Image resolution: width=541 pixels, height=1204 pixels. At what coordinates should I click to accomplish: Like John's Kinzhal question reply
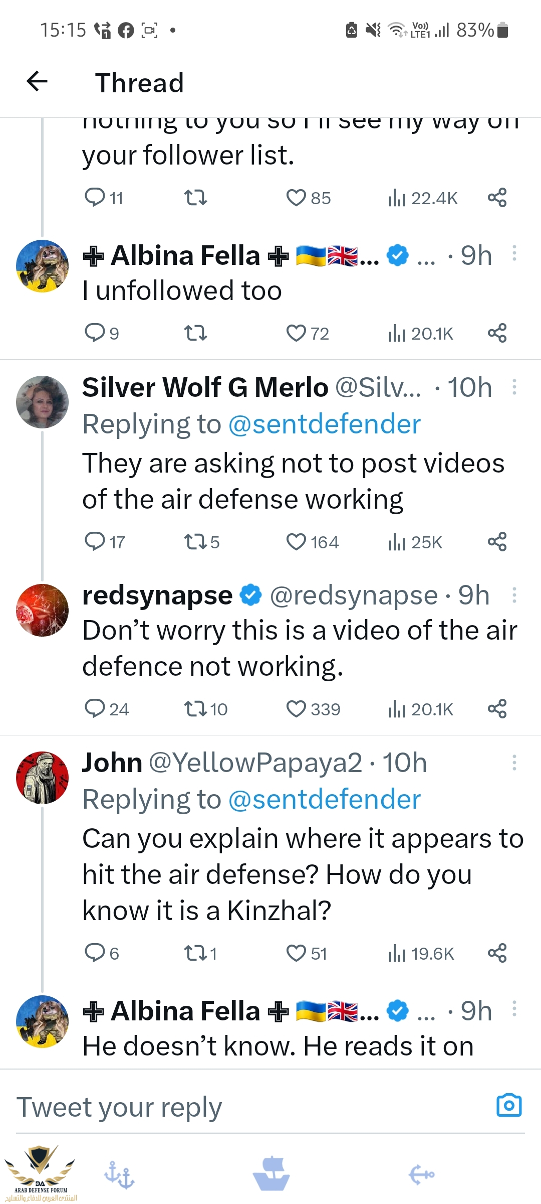[x=296, y=953]
